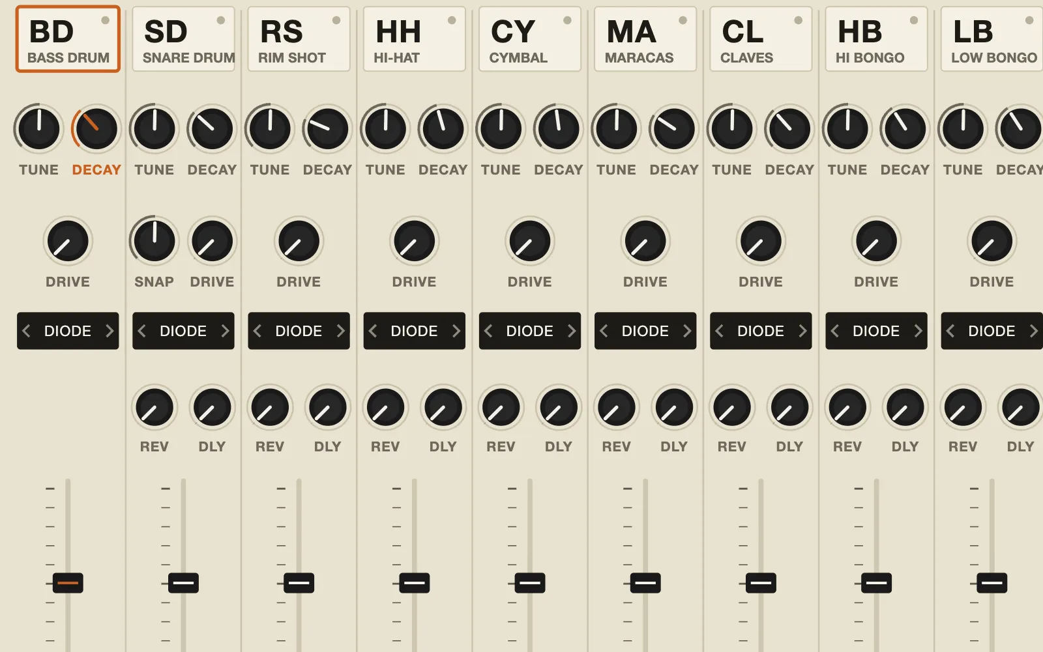This screenshot has height=652, width=1043.
Task: Toggle the SD indicator dot
Action: click(x=221, y=20)
